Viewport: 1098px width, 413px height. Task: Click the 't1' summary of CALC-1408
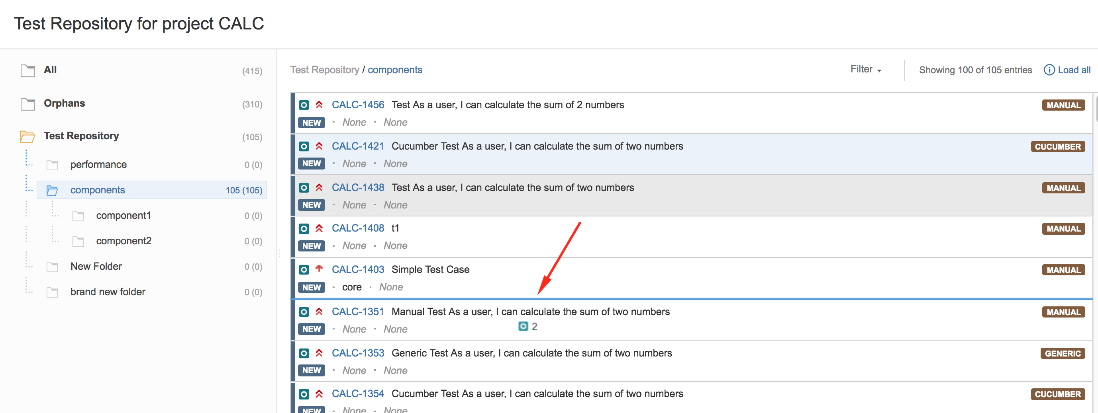[395, 228]
